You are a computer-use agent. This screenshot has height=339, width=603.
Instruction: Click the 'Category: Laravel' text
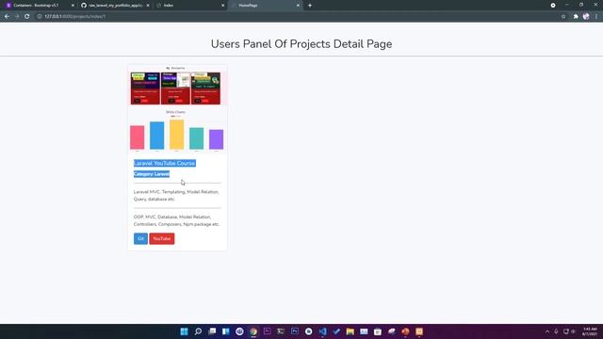(152, 174)
